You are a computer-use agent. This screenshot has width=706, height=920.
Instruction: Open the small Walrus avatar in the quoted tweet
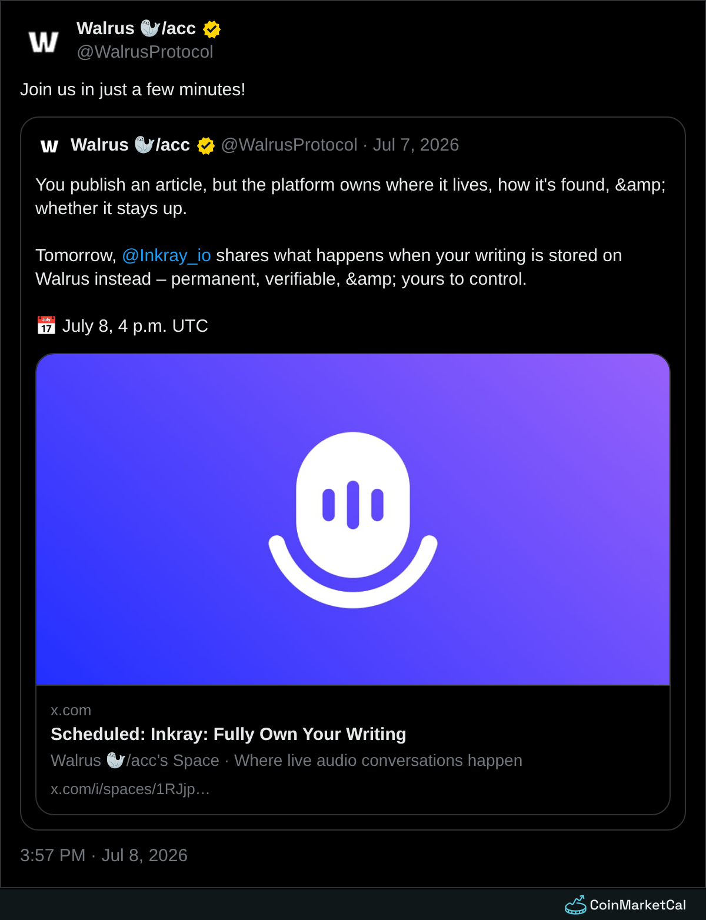[x=49, y=145]
